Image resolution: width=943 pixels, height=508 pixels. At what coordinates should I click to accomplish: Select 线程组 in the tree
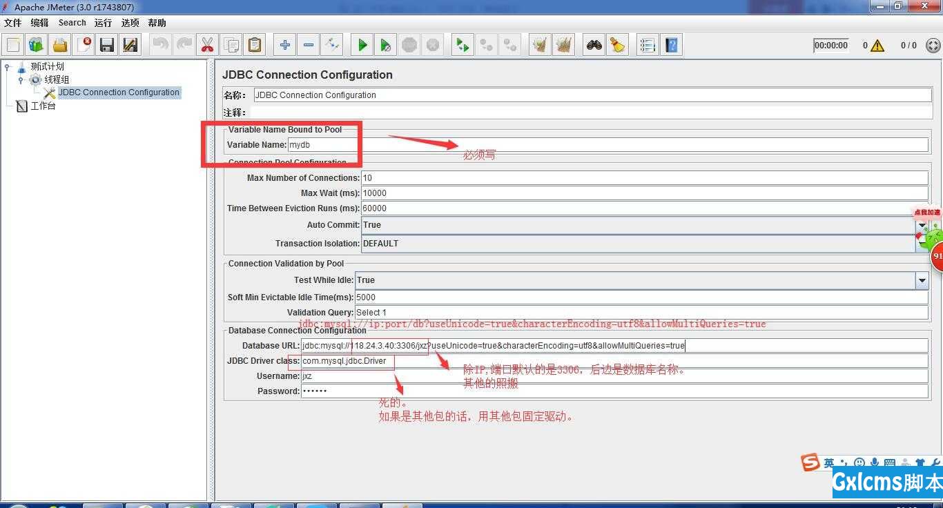point(57,79)
